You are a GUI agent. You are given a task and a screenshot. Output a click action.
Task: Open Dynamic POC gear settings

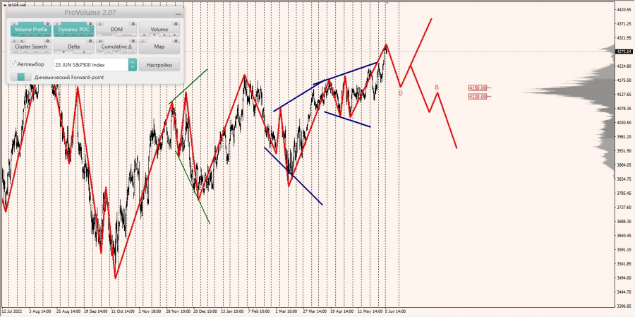(90, 24)
